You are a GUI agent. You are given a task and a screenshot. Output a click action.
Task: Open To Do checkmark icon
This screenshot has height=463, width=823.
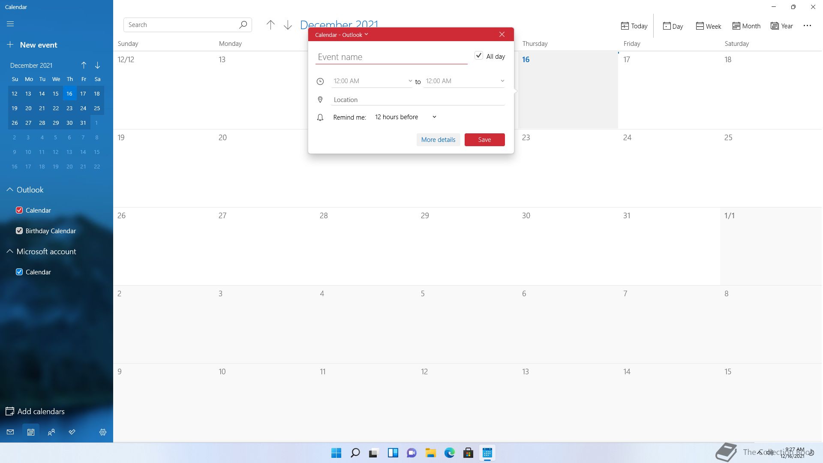pyautogui.click(x=72, y=432)
